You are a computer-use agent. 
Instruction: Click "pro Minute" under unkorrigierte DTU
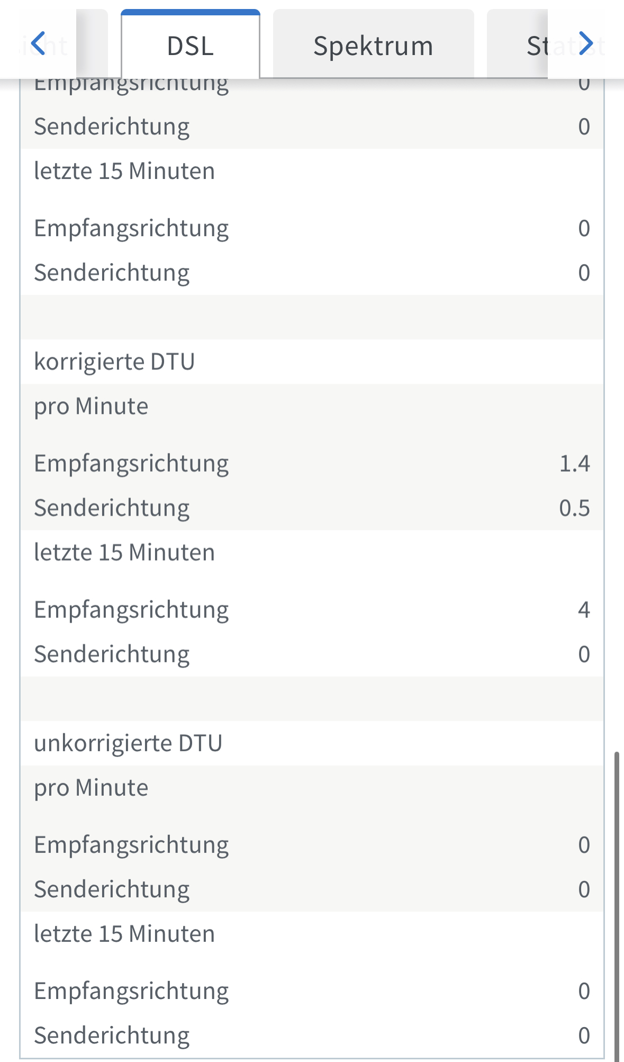point(91,788)
